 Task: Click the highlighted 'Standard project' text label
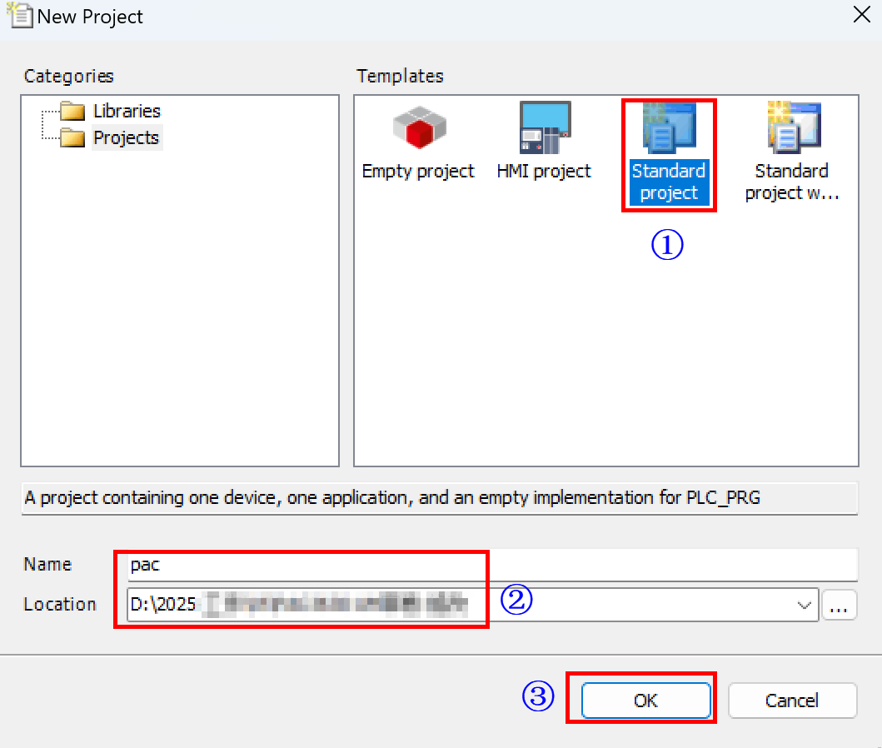click(x=668, y=182)
